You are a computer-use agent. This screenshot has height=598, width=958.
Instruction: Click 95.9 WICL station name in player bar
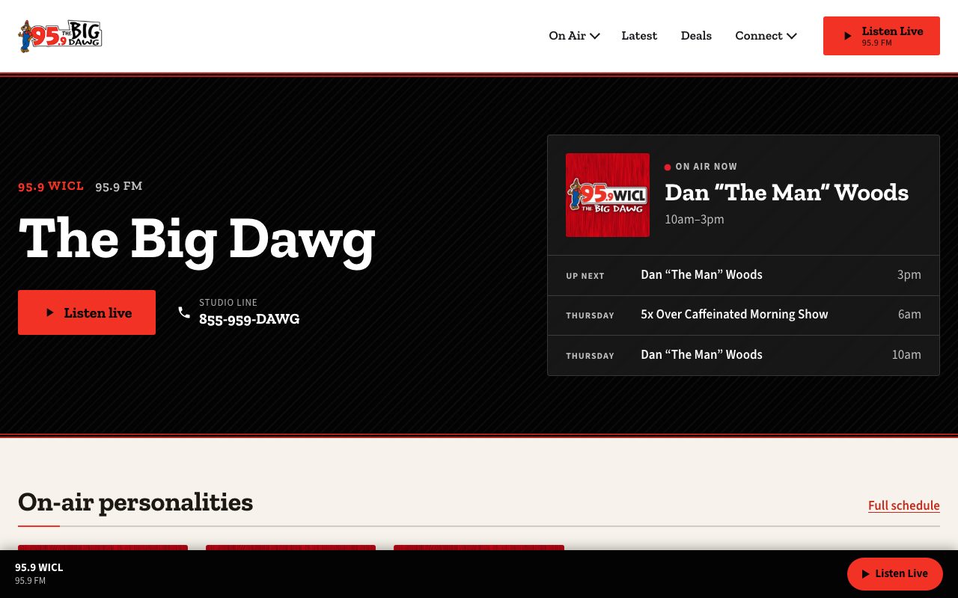point(39,567)
